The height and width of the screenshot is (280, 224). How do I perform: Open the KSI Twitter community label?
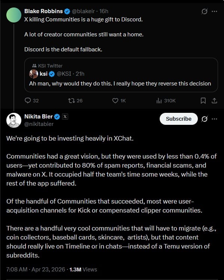(47, 66)
